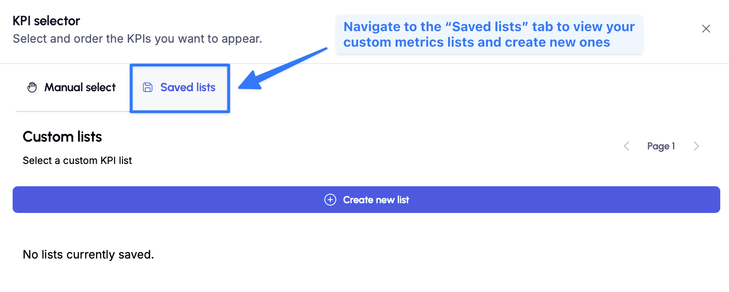729x292 pixels.
Task: Click the hand icon beside Manual select
Action: coord(32,88)
